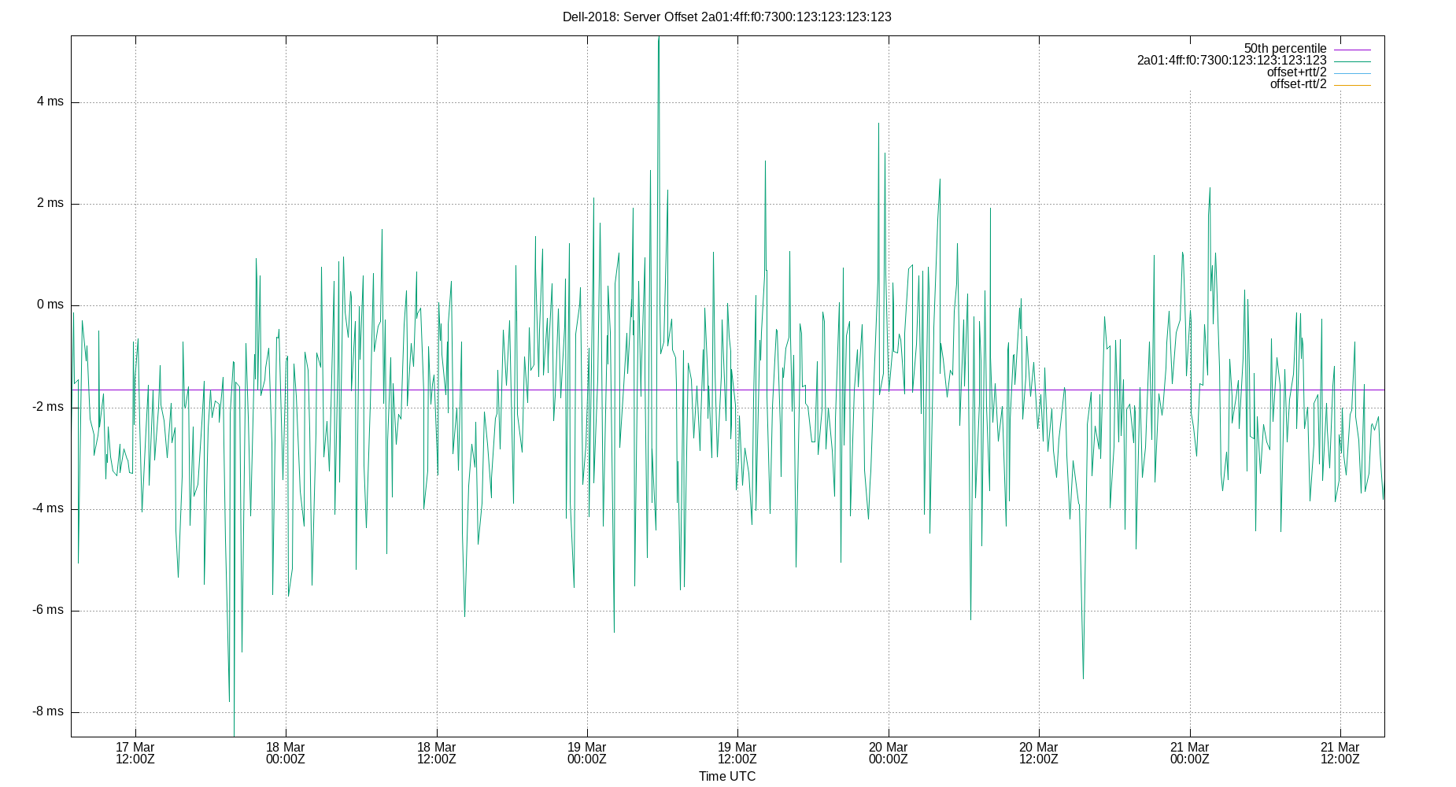The image size is (1456, 787).
Task: Select the Time UTC axis label
Action: point(726,776)
